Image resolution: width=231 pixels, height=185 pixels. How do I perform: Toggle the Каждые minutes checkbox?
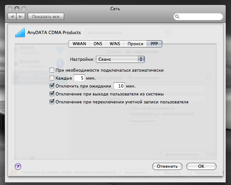52,78
